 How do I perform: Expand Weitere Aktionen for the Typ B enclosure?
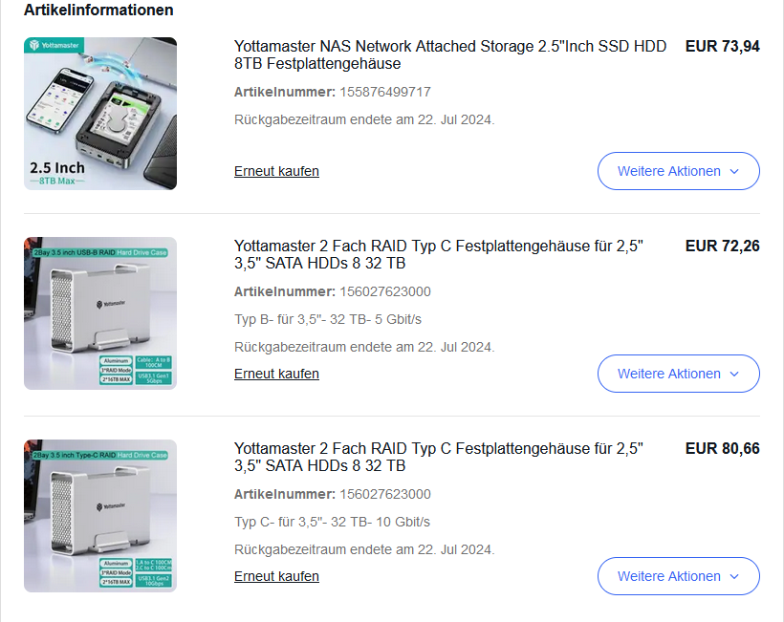679,374
